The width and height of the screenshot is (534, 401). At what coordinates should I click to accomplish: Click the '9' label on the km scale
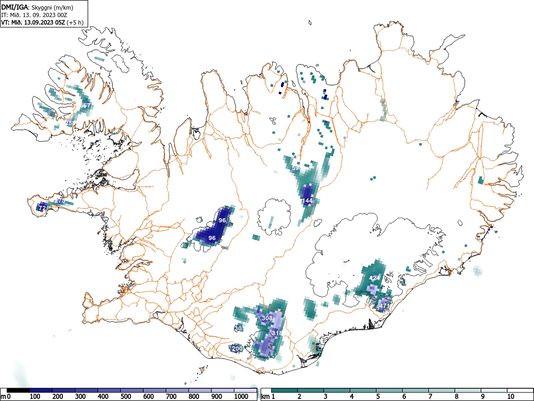pyautogui.click(x=483, y=397)
